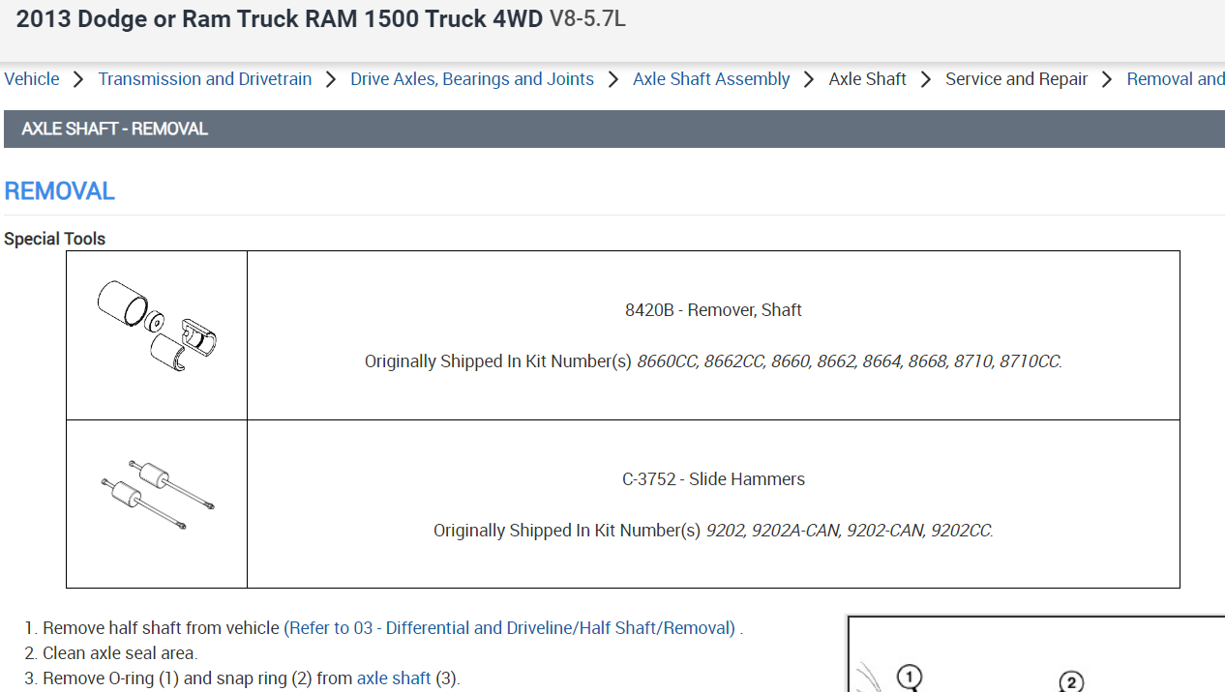Click the 8420B kit numbers line
The width and height of the screenshot is (1225, 692).
(713, 361)
